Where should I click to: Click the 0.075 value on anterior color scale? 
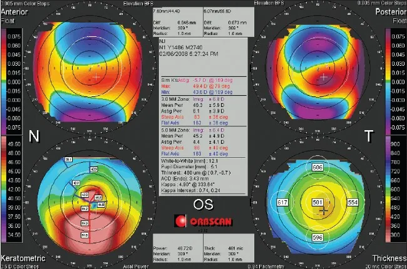[14, 36]
